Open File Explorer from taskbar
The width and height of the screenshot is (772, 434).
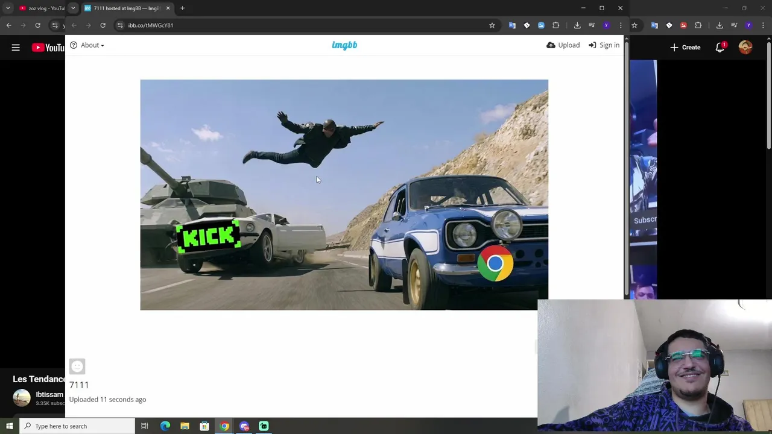tap(185, 426)
